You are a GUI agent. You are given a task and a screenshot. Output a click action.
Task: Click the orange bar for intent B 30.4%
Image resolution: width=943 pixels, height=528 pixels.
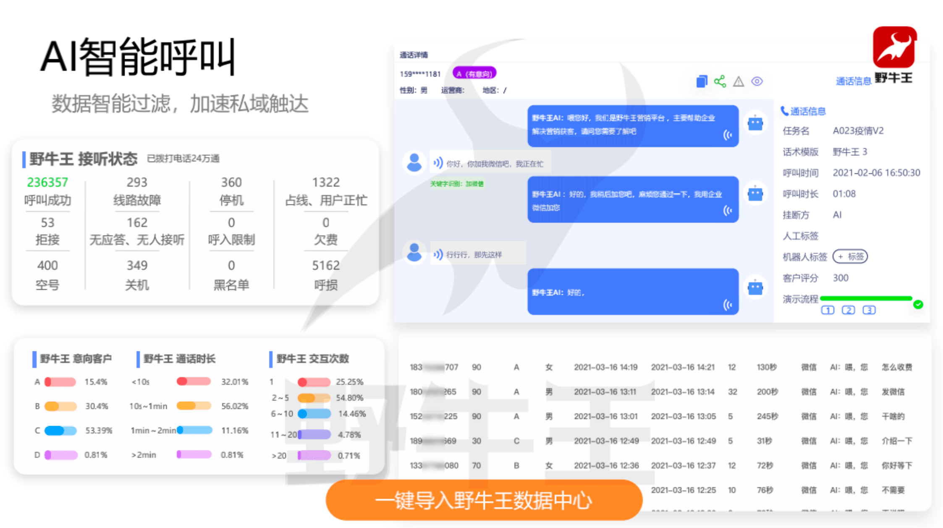(x=60, y=406)
